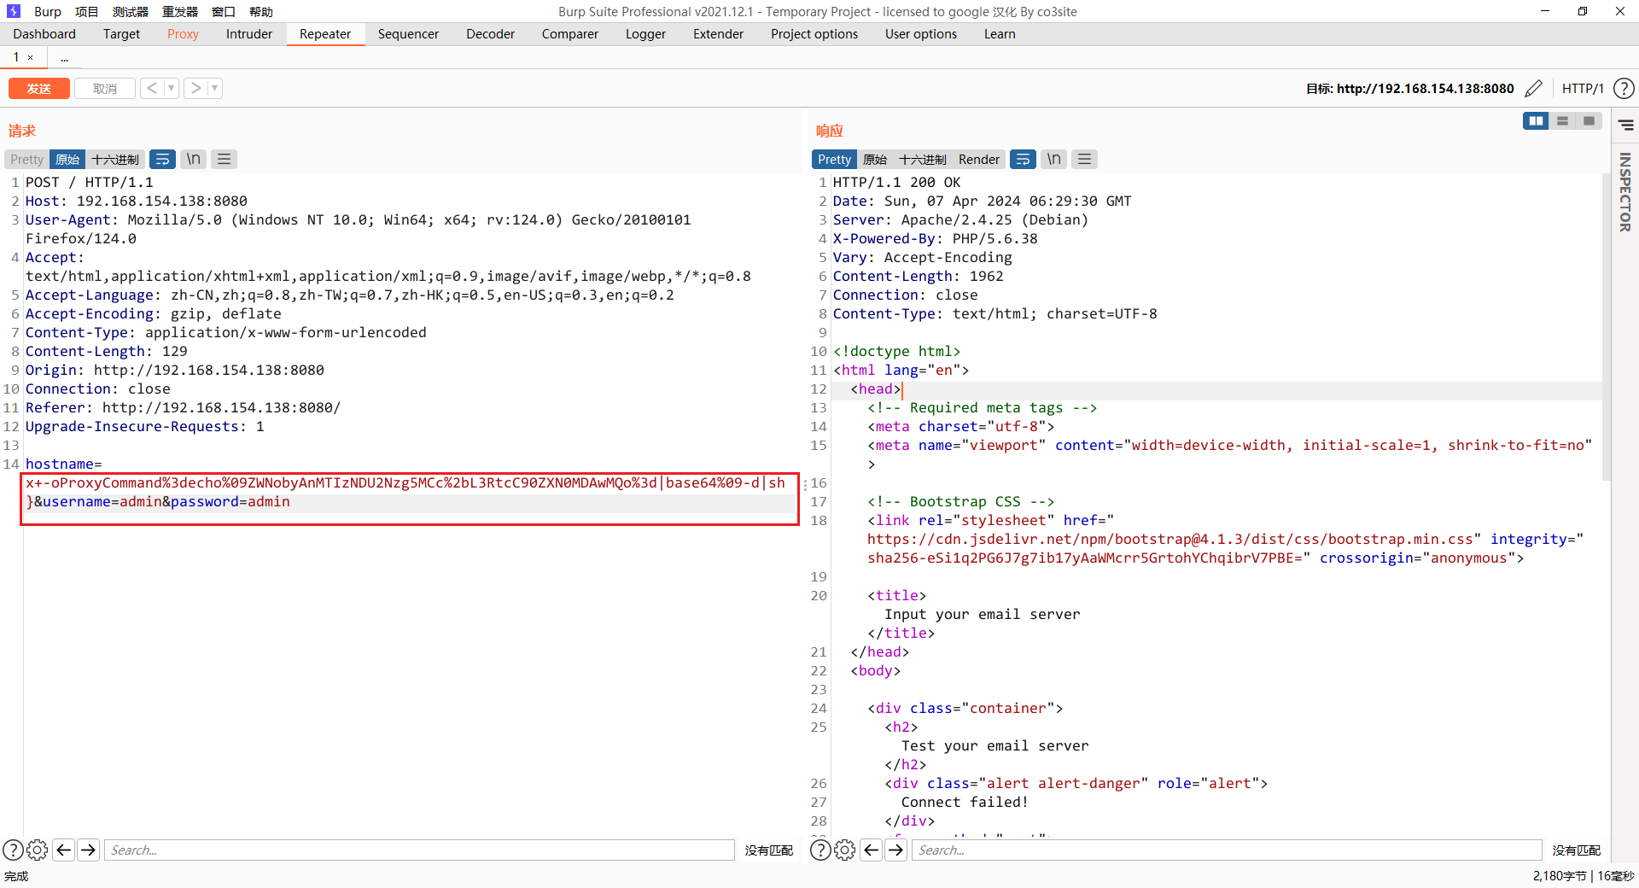Open the 重发器 menu

pos(180,11)
